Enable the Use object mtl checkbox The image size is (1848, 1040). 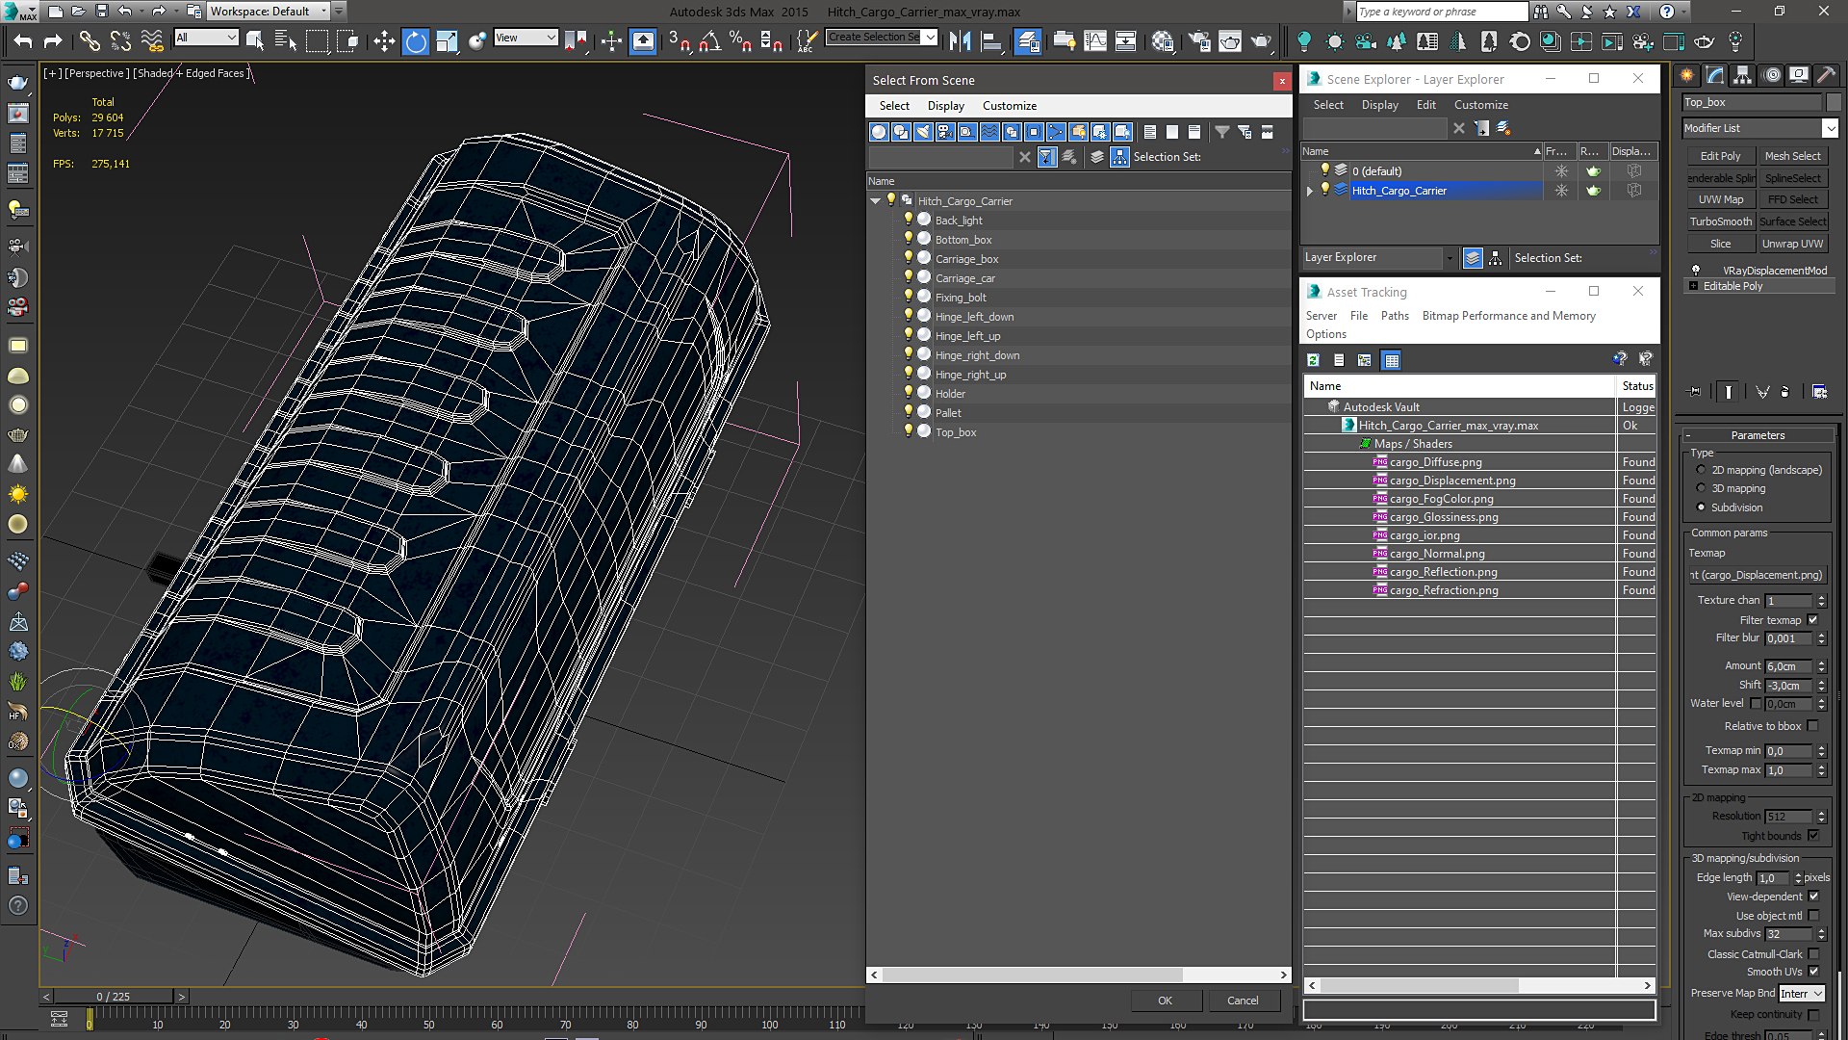[1813, 916]
